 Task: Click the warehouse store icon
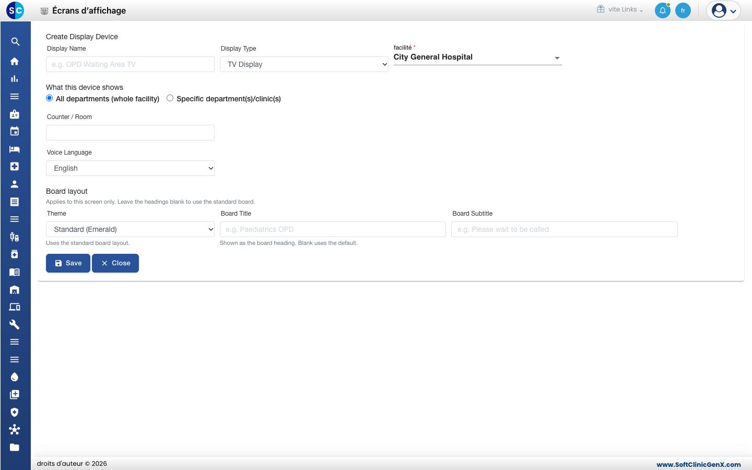[x=15, y=289]
